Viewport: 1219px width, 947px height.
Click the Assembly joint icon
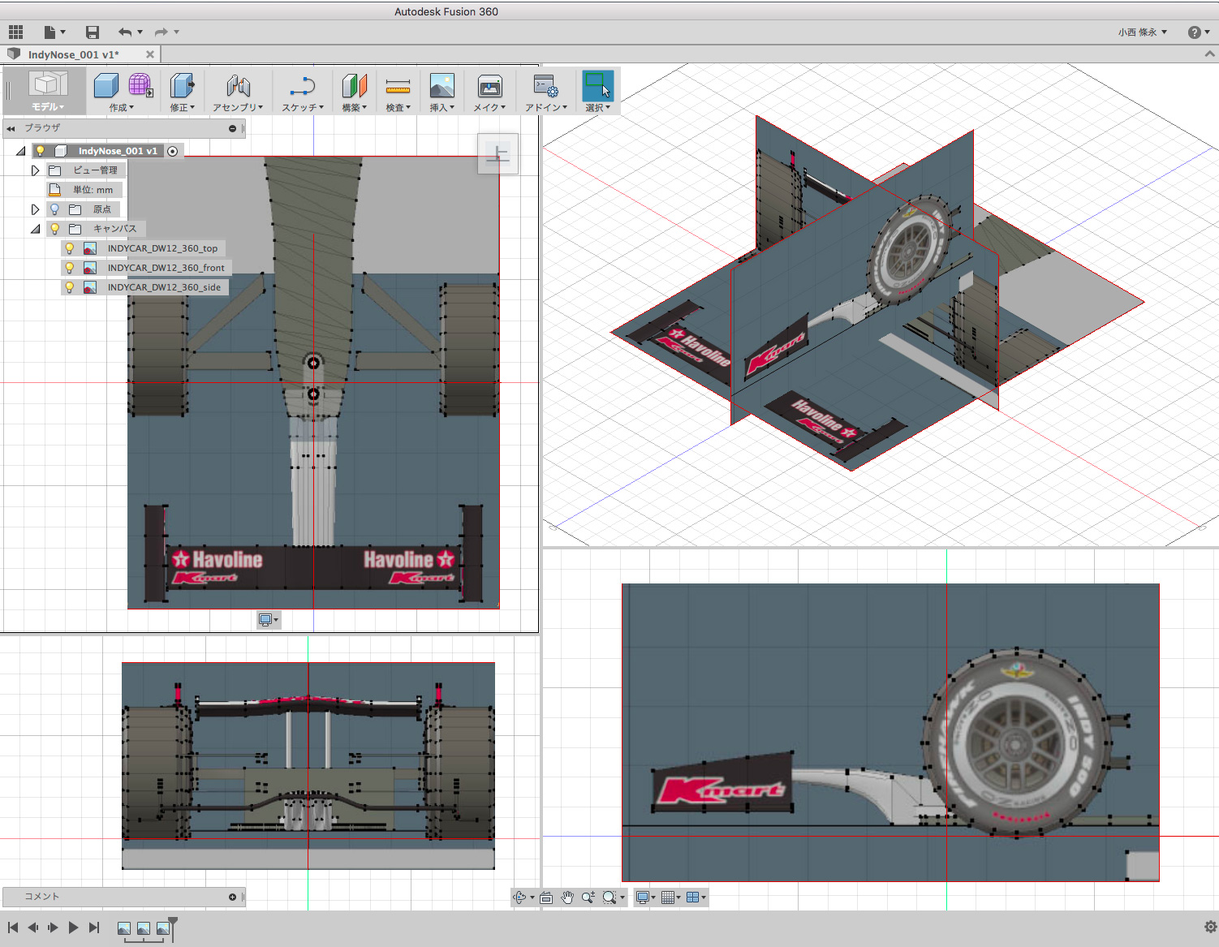point(238,85)
